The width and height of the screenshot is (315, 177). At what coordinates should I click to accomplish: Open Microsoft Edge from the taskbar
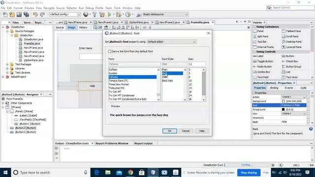point(96,173)
